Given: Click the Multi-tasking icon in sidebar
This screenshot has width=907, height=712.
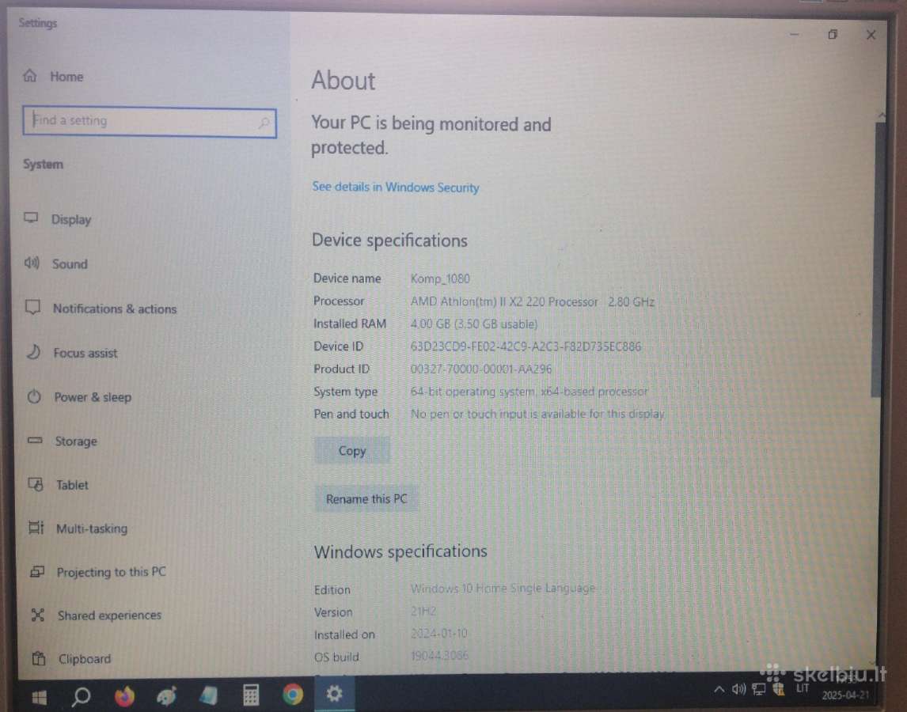Looking at the screenshot, I should tap(36, 528).
